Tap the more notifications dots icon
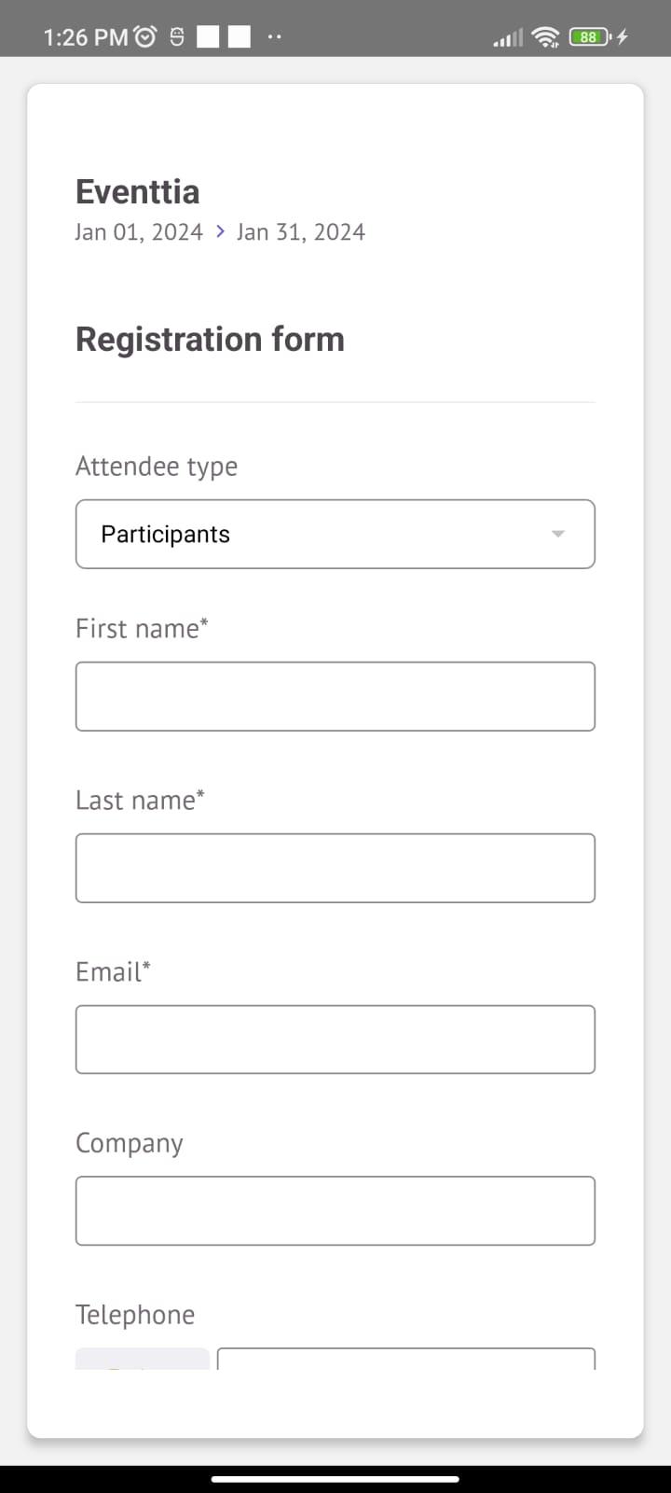This screenshot has height=1493, width=671. (x=274, y=37)
